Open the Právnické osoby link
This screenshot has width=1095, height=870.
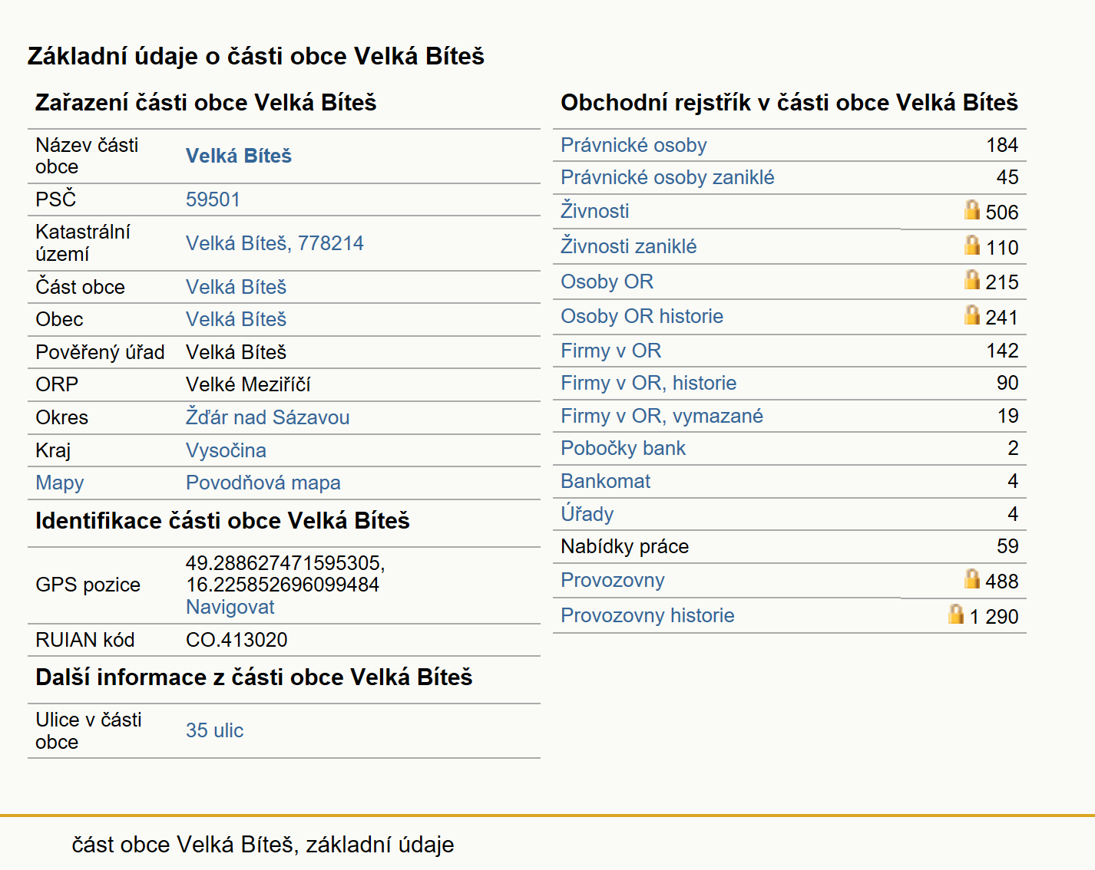pos(634,145)
